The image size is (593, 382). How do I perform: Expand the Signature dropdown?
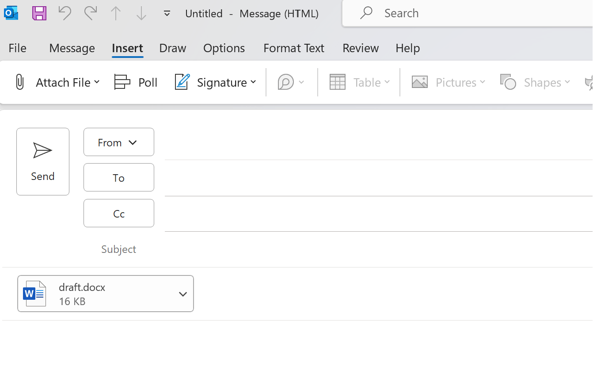click(253, 82)
